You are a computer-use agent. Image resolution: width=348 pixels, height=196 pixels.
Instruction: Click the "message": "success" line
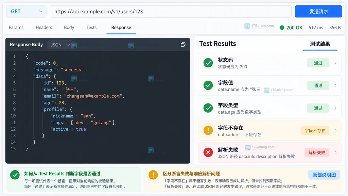[59, 70]
